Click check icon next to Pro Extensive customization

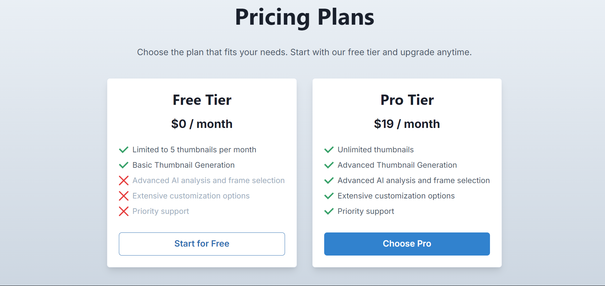coord(329,196)
